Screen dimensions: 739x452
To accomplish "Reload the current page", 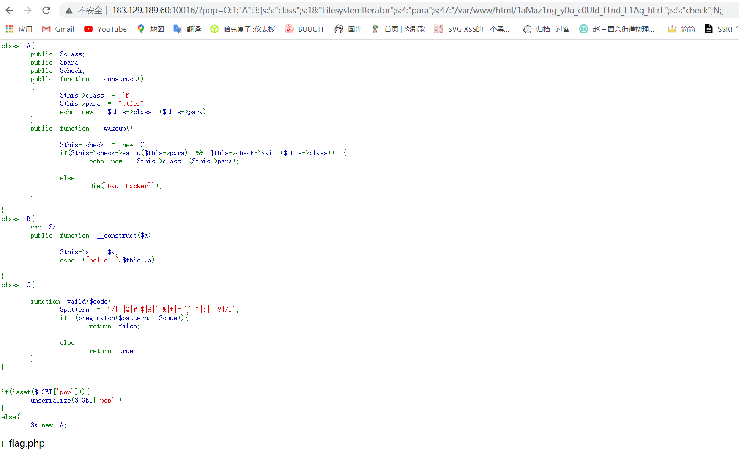I will tap(45, 10).
